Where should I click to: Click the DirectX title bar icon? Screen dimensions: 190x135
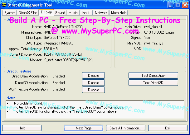point(4,5)
